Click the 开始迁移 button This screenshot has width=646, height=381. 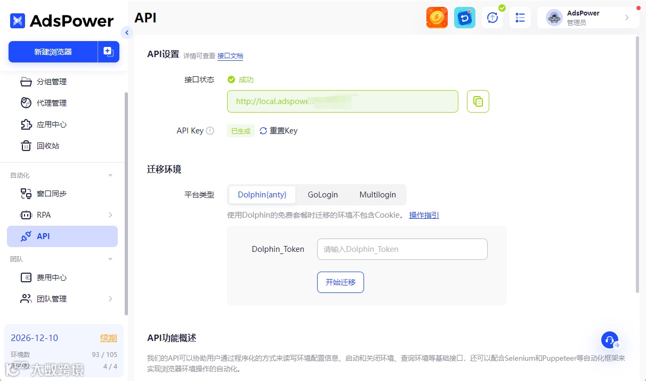click(x=341, y=282)
